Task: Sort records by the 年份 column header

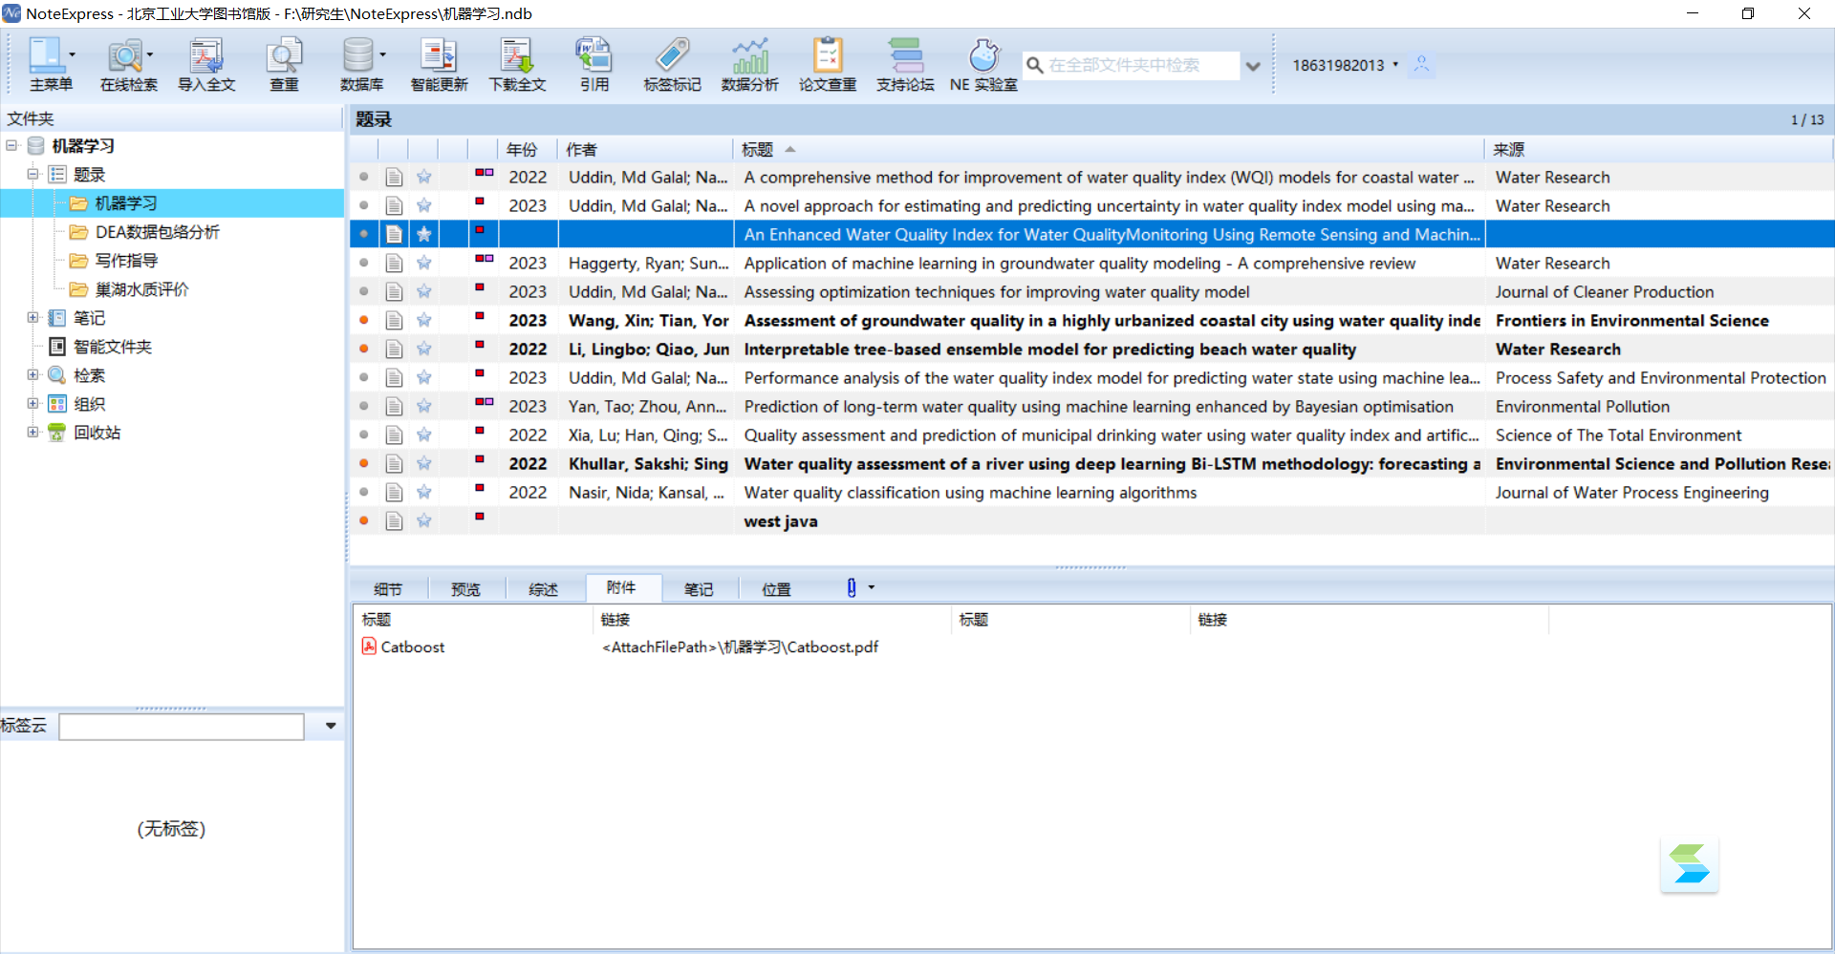Action: click(528, 149)
